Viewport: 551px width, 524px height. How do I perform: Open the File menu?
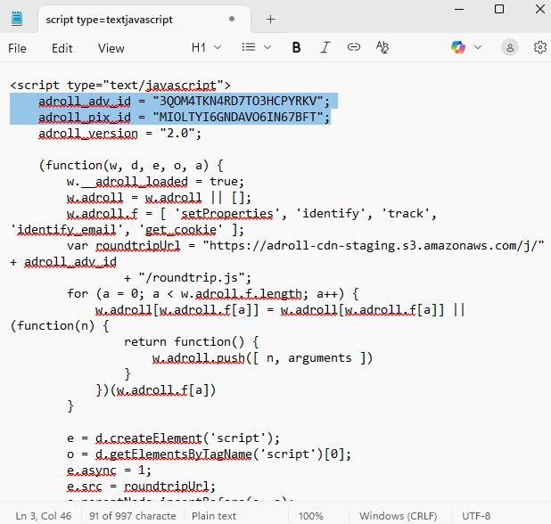pos(17,48)
